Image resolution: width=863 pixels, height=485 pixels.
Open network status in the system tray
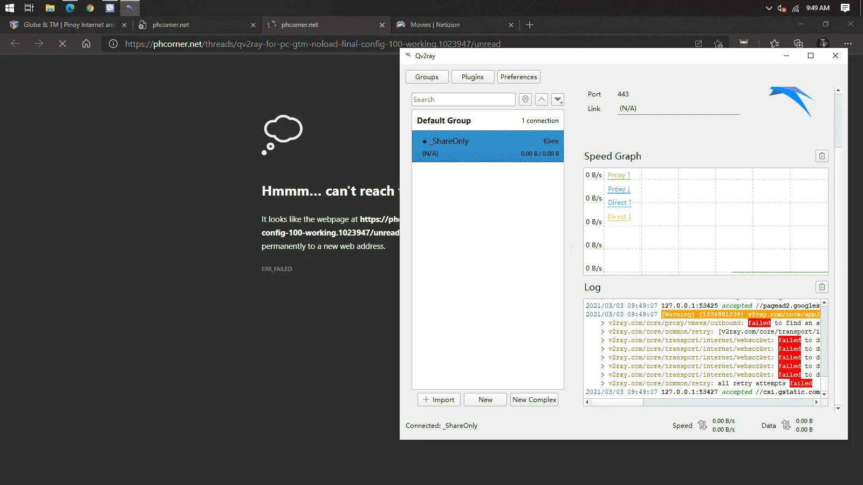(796, 8)
